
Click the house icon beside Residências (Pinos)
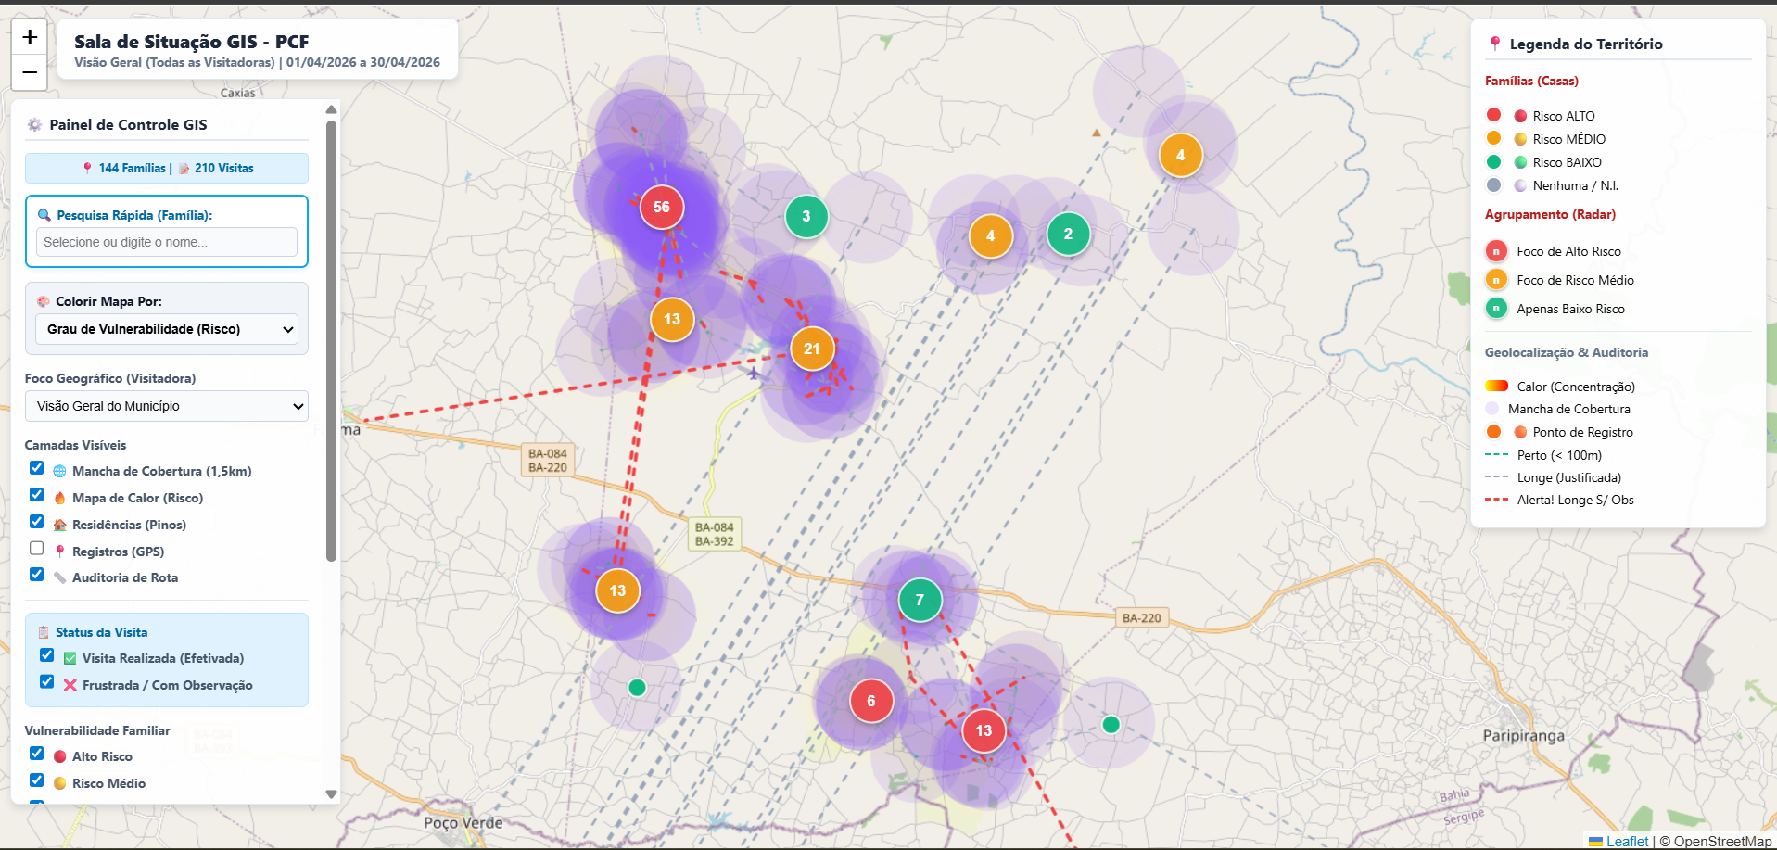(x=58, y=525)
